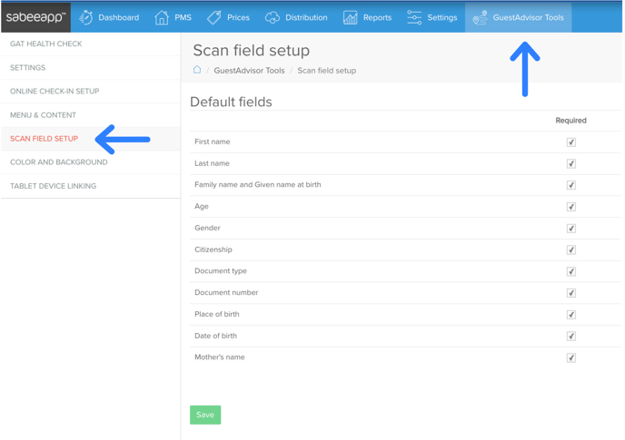Click the Distribution cloud icon
The width and height of the screenshot is (625, 440).
coord(273,17)
